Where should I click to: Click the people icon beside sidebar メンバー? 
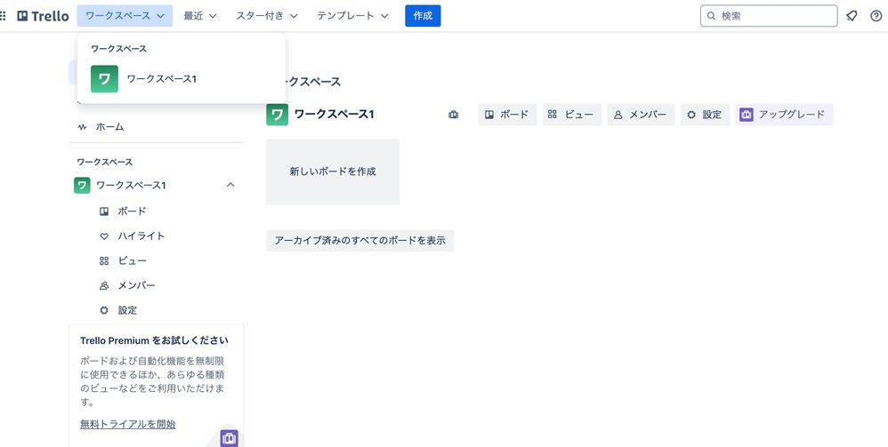point(104,286)
